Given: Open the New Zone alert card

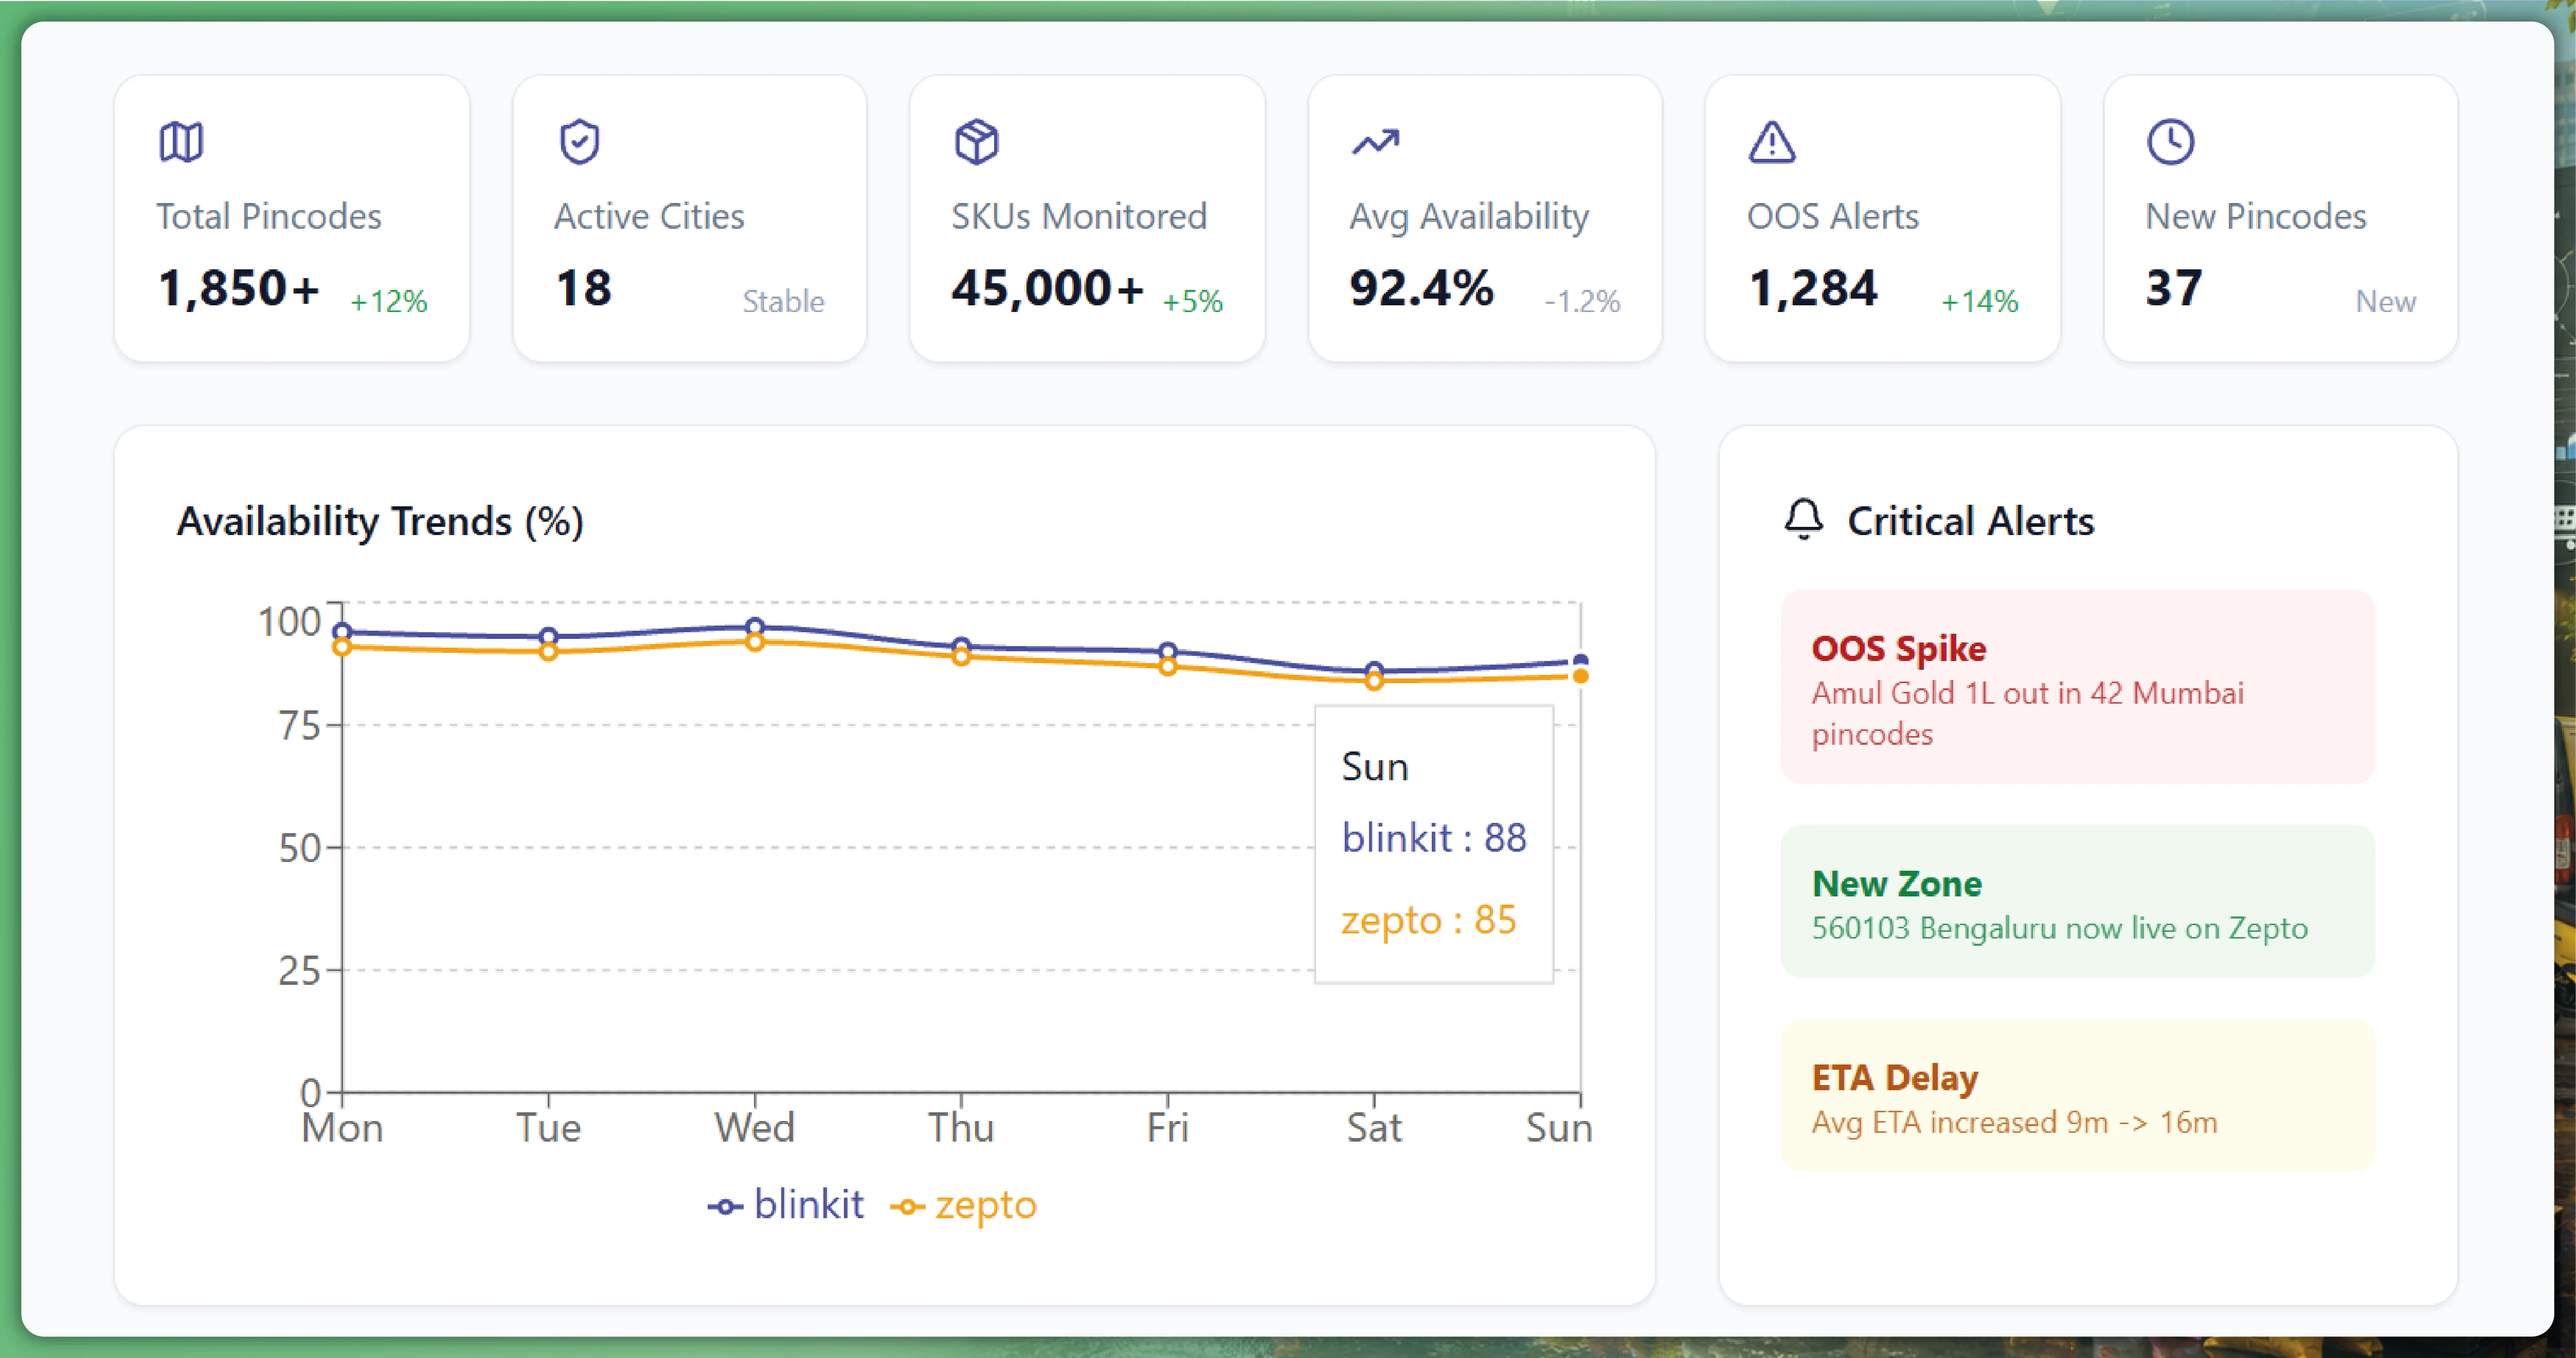Looking at the screenshot, I should 2077,902.
